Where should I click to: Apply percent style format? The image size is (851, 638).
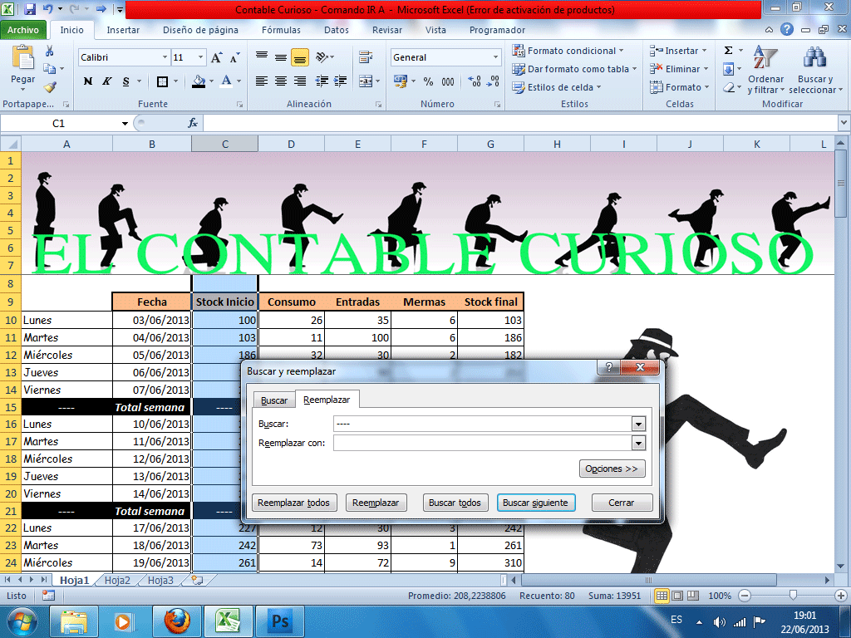[x=428, y=81]
